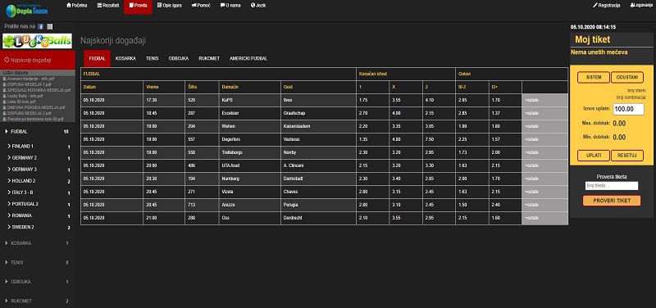Expand the ROMANIA league
This screenshot has width=656, height=308.
pyautogui.click(x=38, y=215)
